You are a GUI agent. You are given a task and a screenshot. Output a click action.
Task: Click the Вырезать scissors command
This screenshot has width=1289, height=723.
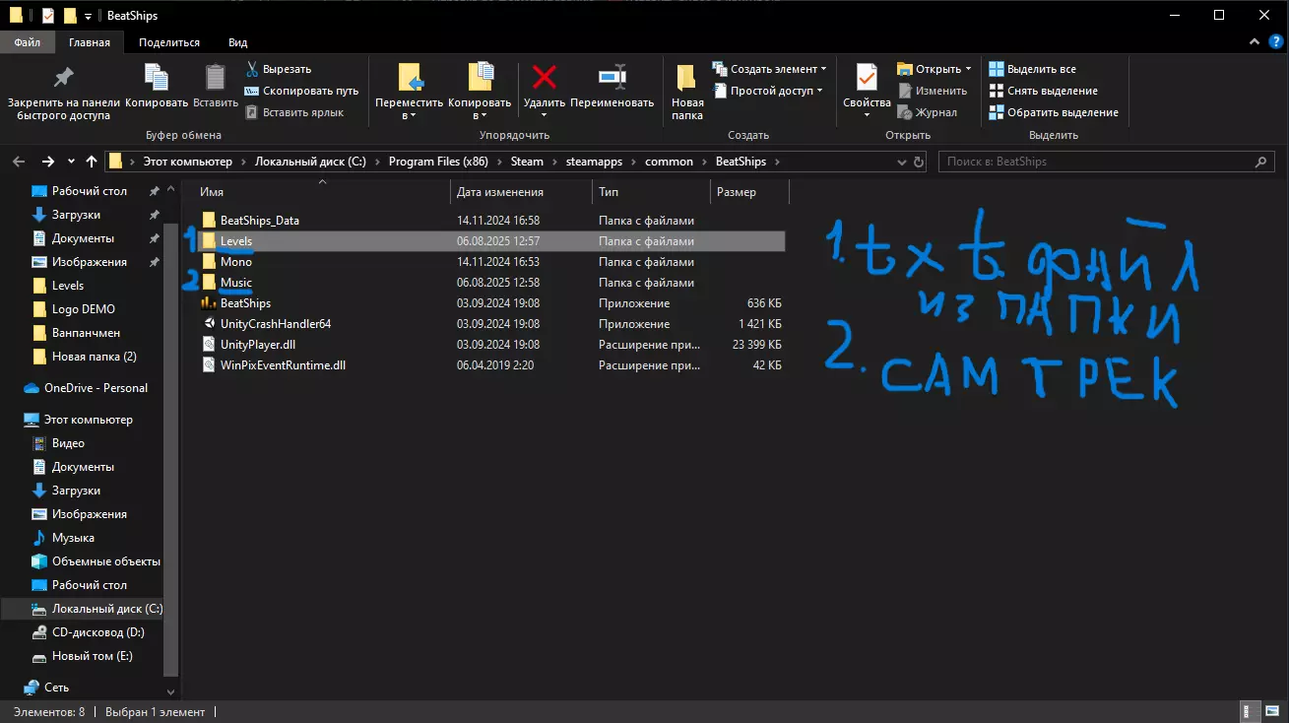278,69
